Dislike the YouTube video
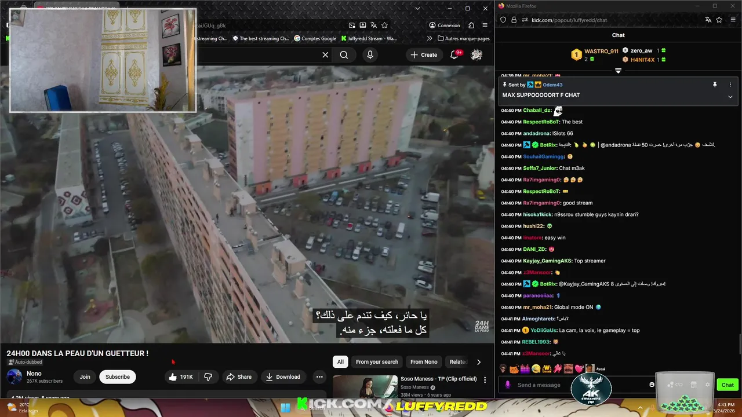The image size is (742, 417). pos(208,377)
